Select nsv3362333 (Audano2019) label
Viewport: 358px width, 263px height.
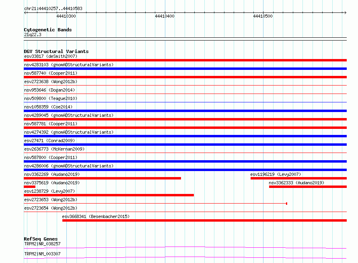[296, 183]
